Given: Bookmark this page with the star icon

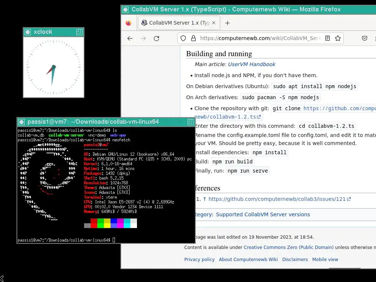Looking at the screenshot, I should 338,38.
